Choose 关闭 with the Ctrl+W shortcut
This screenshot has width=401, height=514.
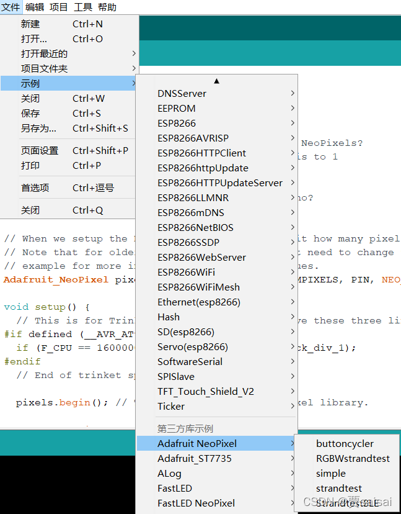[x=68, y=98]
